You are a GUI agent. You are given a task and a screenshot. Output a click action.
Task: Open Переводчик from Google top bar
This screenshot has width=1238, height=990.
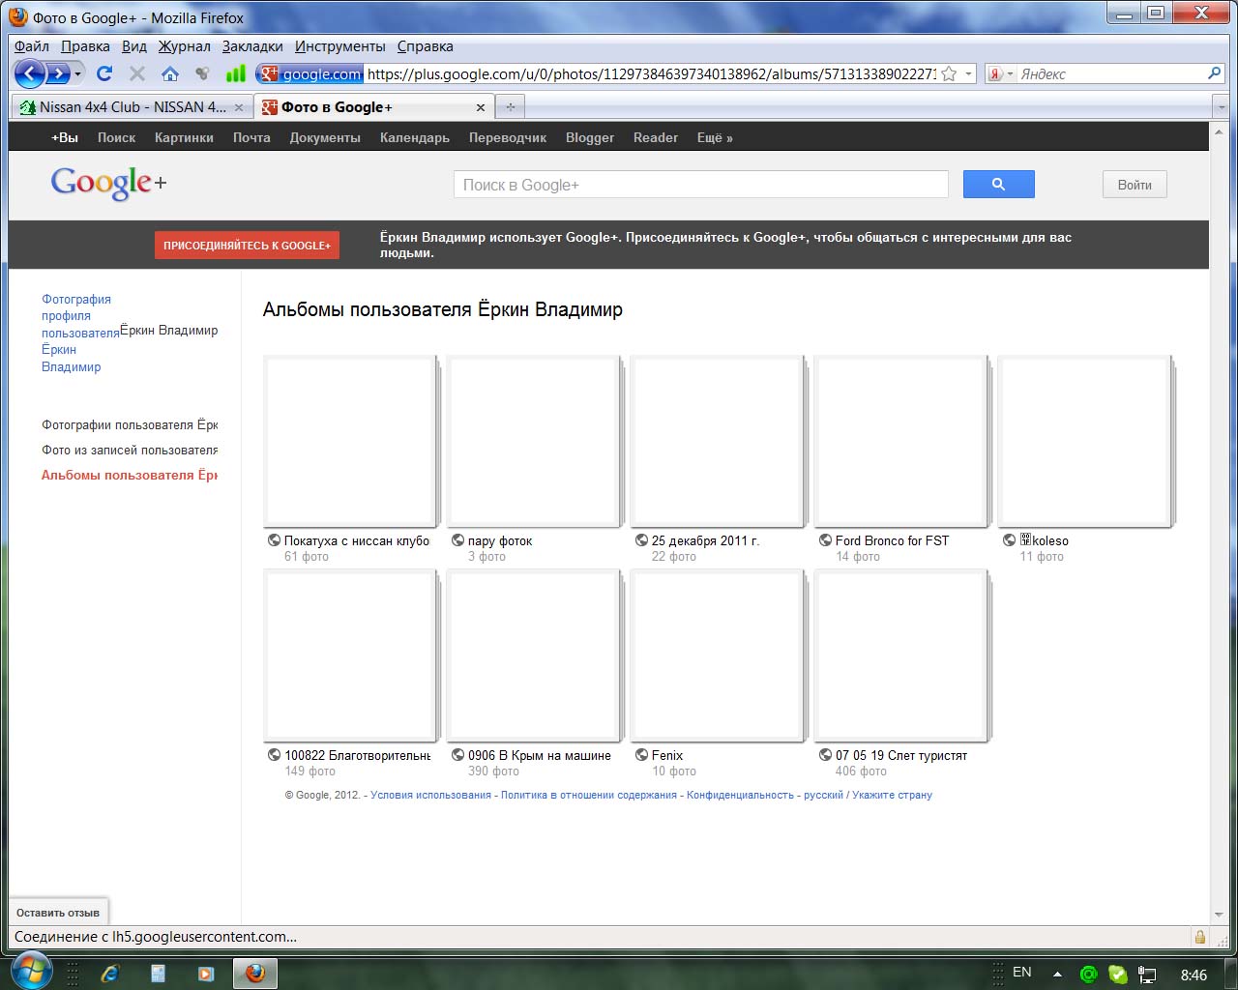[x=508, y=137]
